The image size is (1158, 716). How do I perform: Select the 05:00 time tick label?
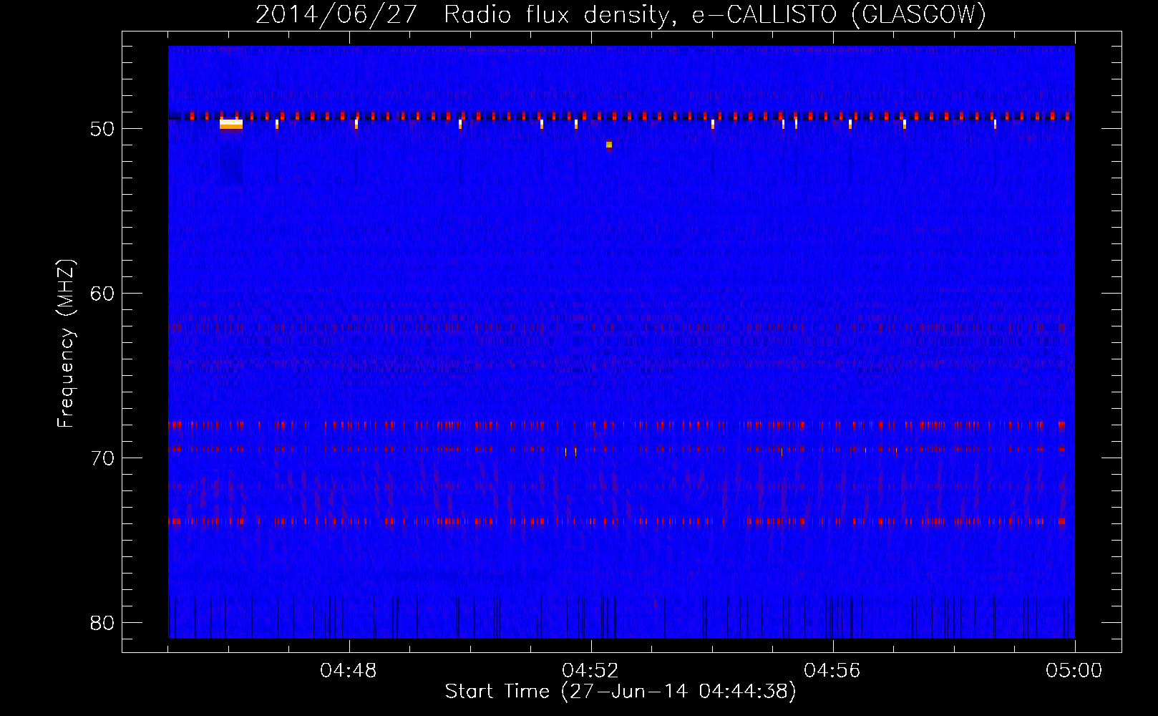click(1074, 671)
